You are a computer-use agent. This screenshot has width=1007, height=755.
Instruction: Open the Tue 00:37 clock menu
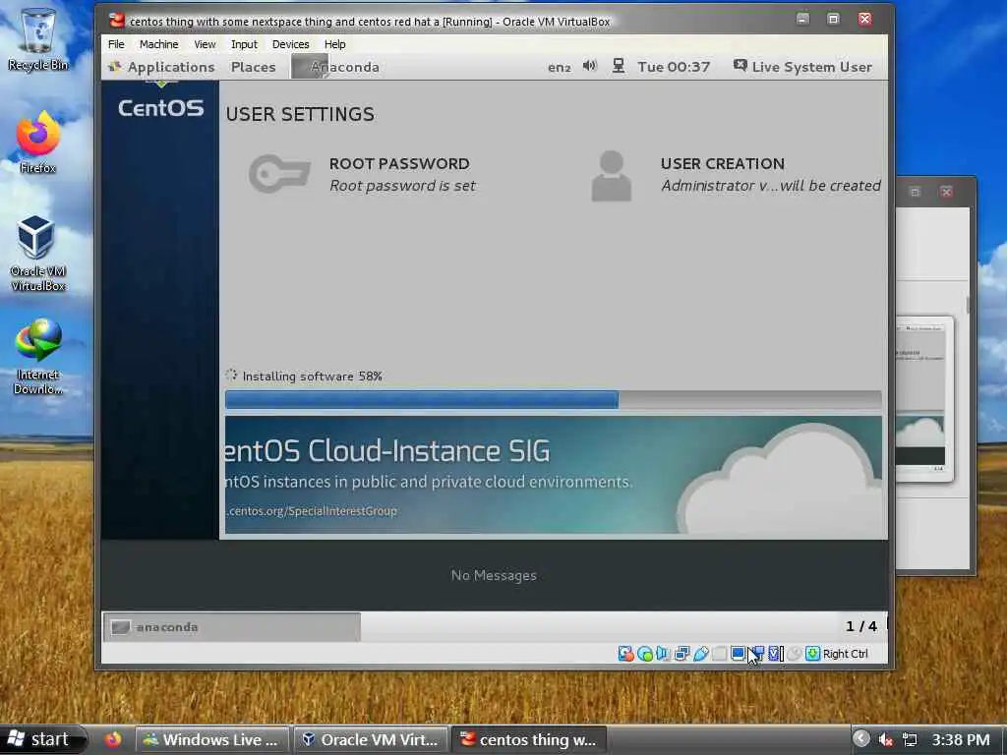[674, 67]
